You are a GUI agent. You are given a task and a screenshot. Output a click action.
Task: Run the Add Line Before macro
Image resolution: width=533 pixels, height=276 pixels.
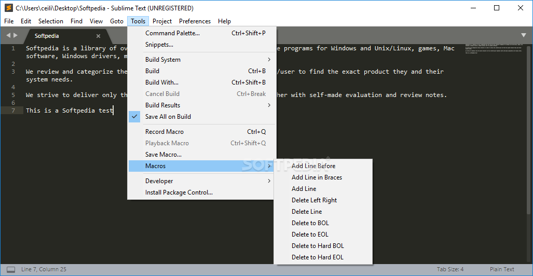click(323, 166)
